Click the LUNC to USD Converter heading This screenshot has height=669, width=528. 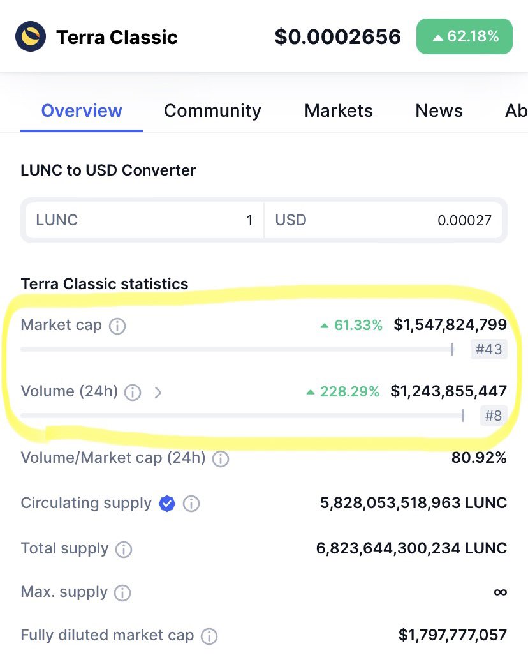coord(108,170)
